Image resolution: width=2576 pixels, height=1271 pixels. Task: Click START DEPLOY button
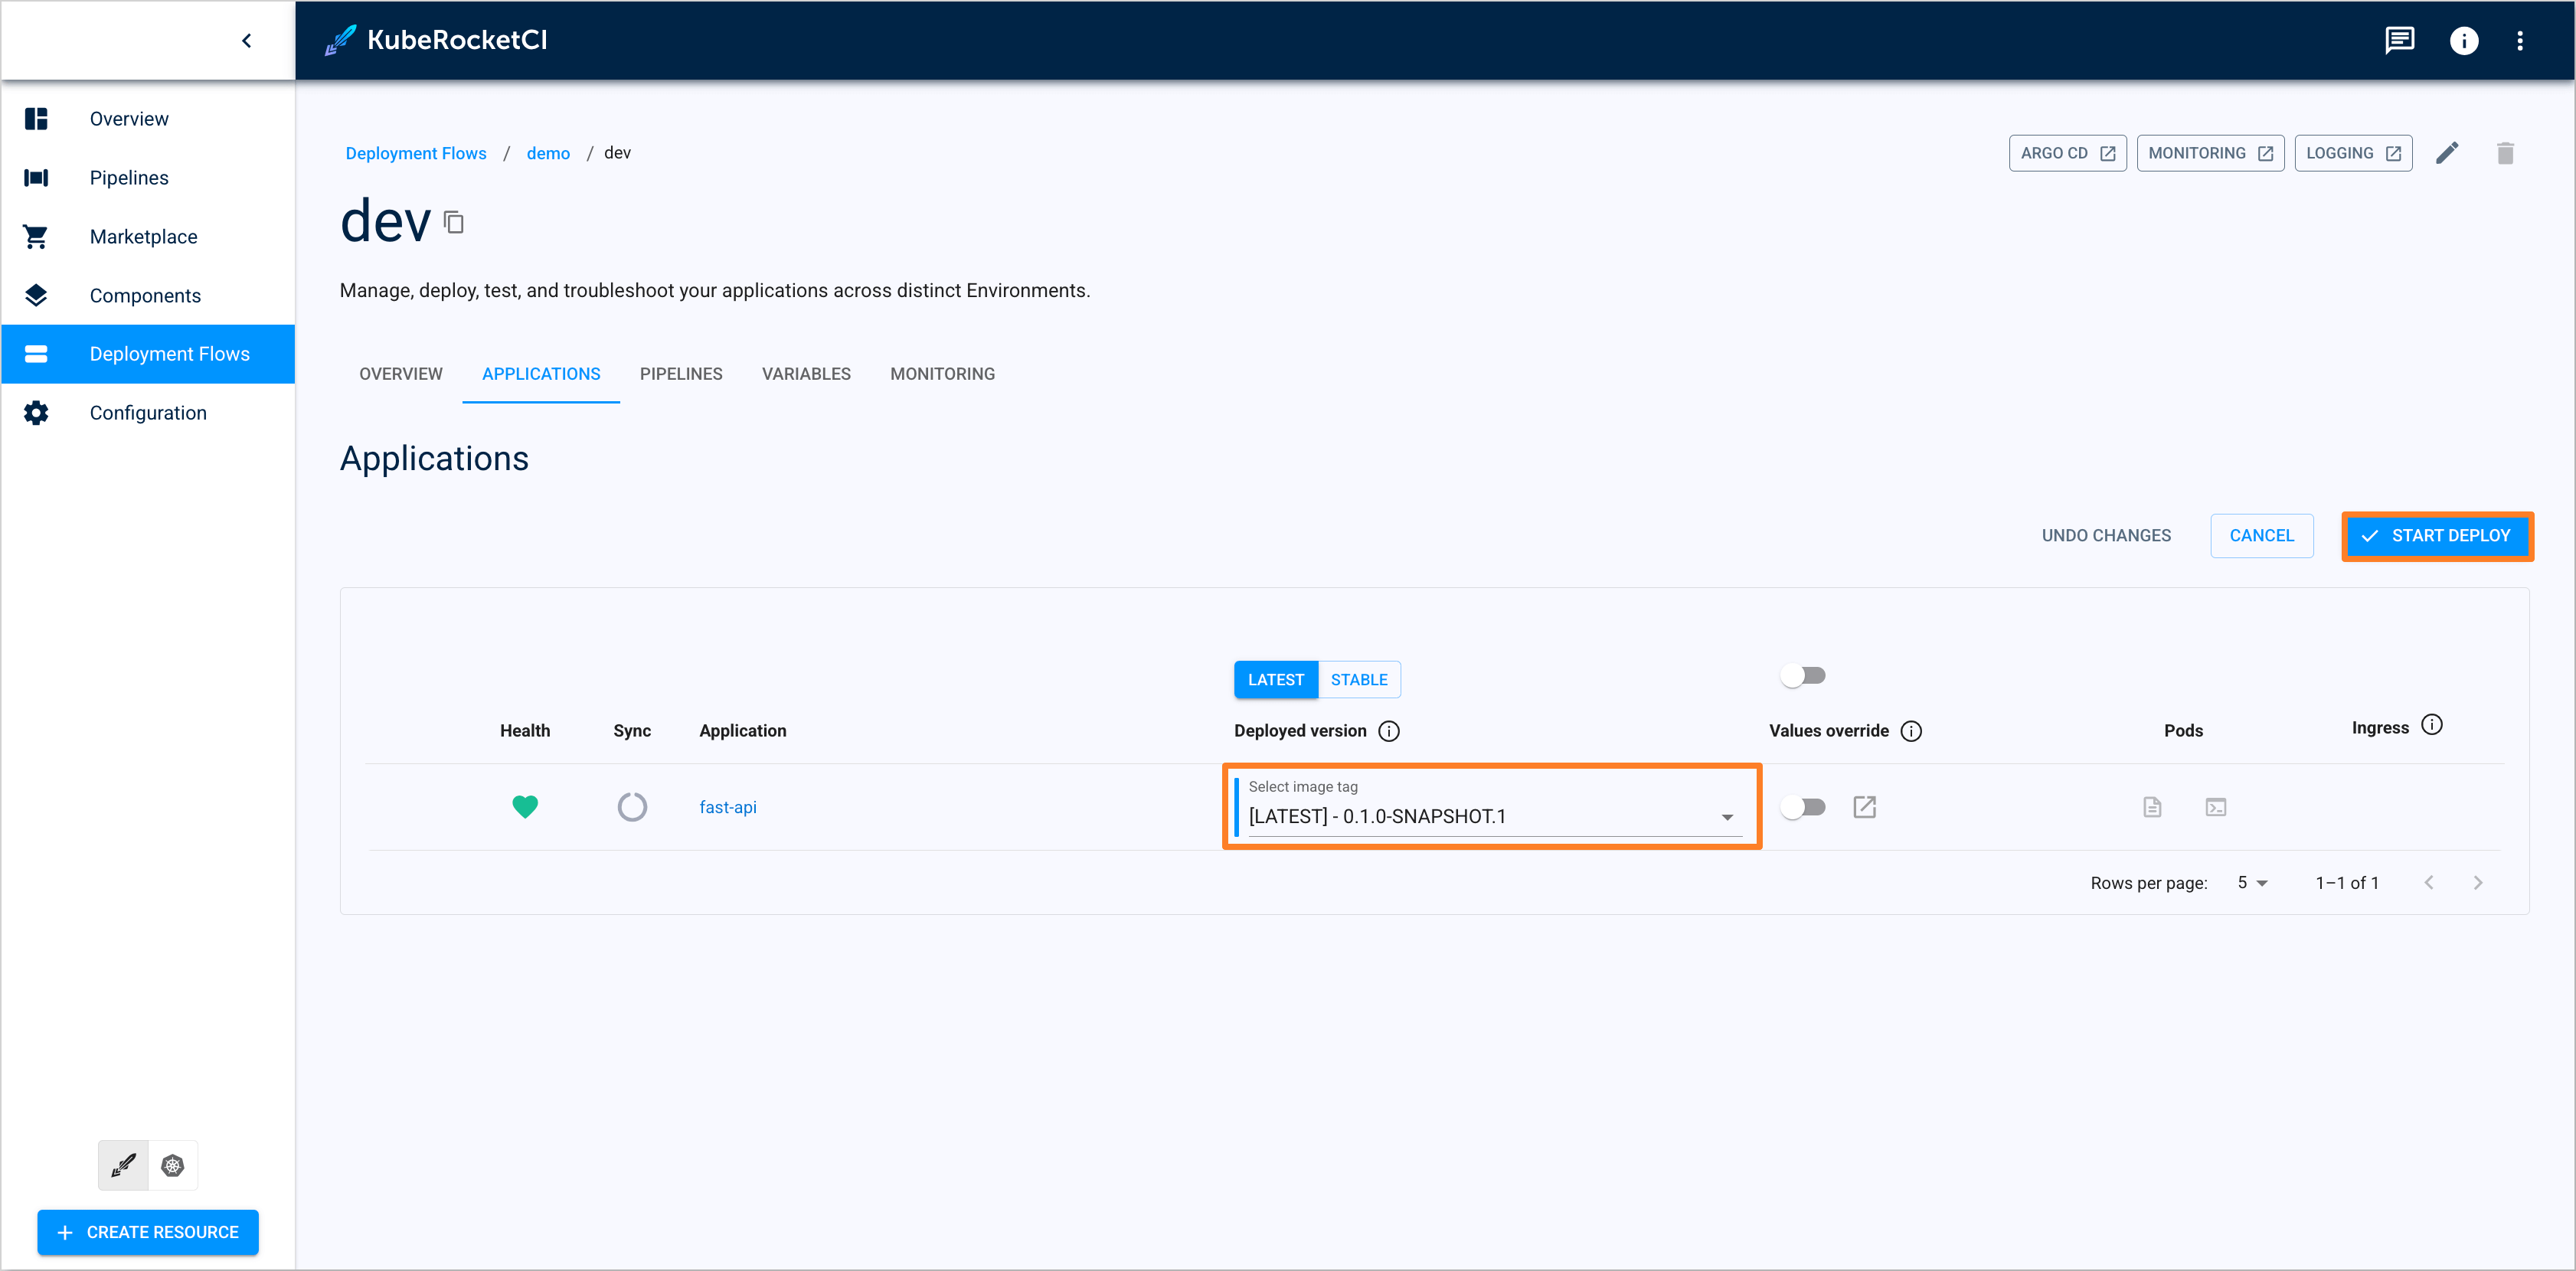(x=2440, y=535)
